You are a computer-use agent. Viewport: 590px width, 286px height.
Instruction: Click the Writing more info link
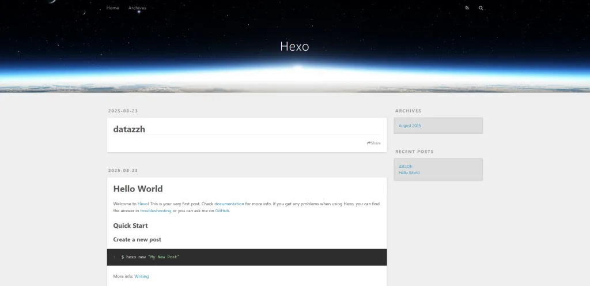pyautogui.click(x=142, y=277)
